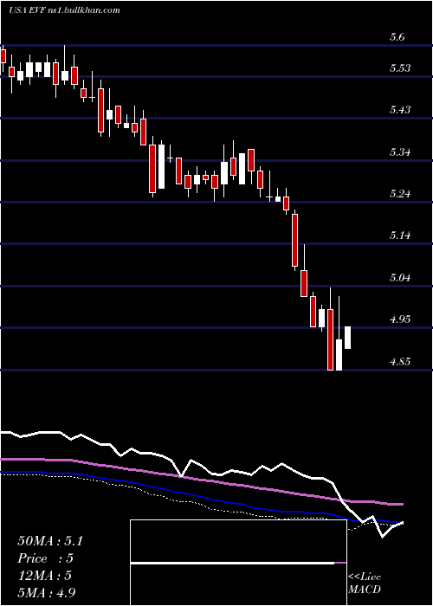The height and width of the screenshot is (606, 433).
Task: Click the 5.34 price axis label
Action: point(400,151)
